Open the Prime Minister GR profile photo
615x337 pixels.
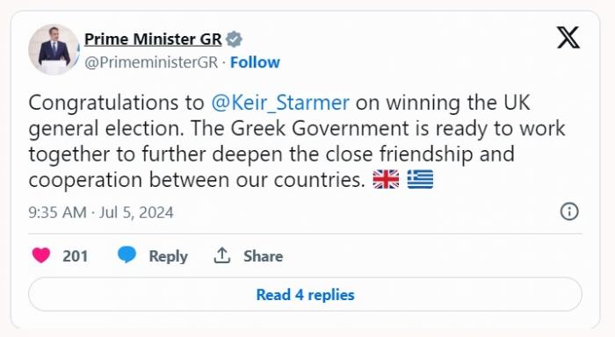click(x=54, y=50)
